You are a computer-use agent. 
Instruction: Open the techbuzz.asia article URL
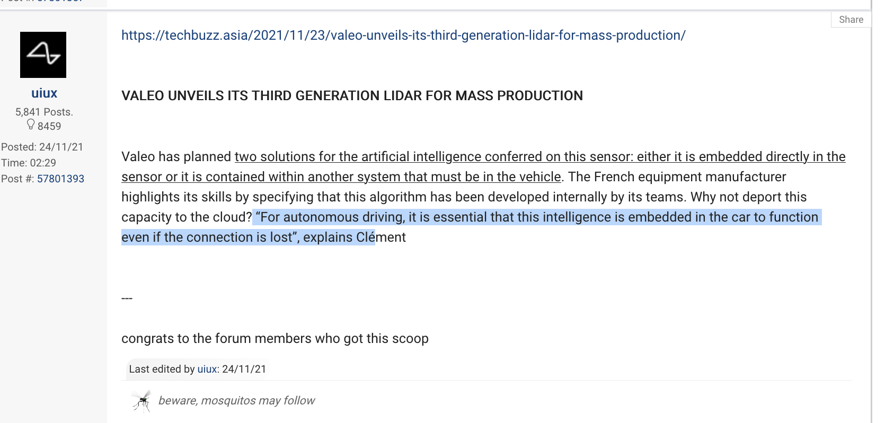click(x=403, y=36)
